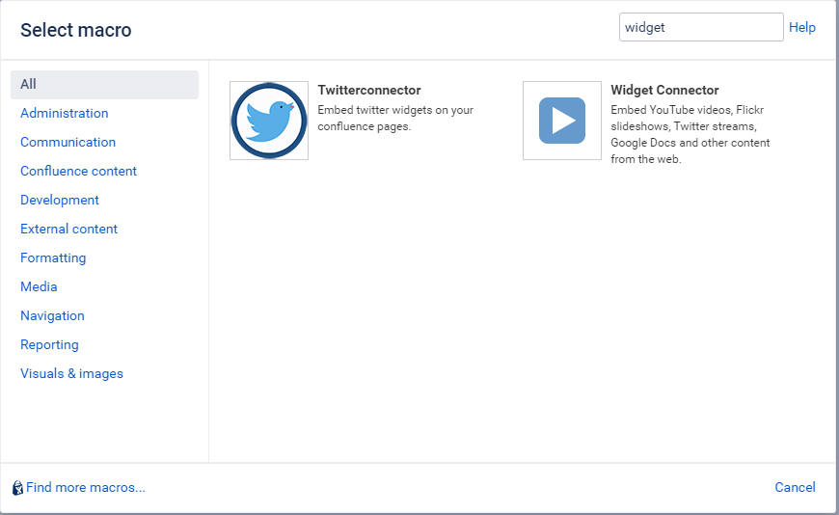The height and width of the screenshot is (515, 839).
Task: Click the Help link
Action: coord(802,27)
